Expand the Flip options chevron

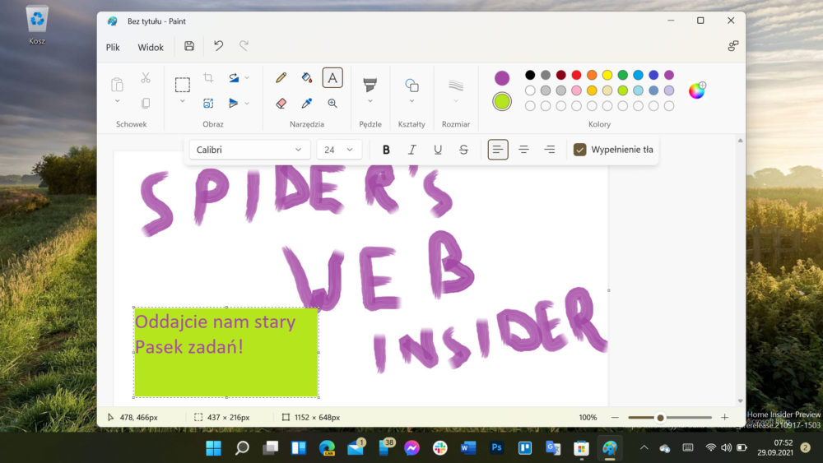247,104
